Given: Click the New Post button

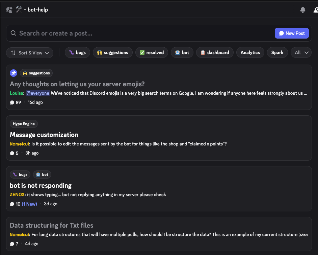Looking at the screenshot, I should click(x=292, y=33).
